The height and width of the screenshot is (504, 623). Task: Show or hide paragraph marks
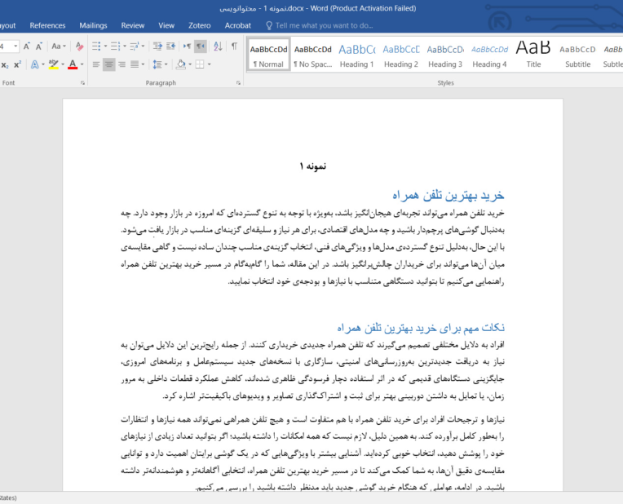pos(234,46)
